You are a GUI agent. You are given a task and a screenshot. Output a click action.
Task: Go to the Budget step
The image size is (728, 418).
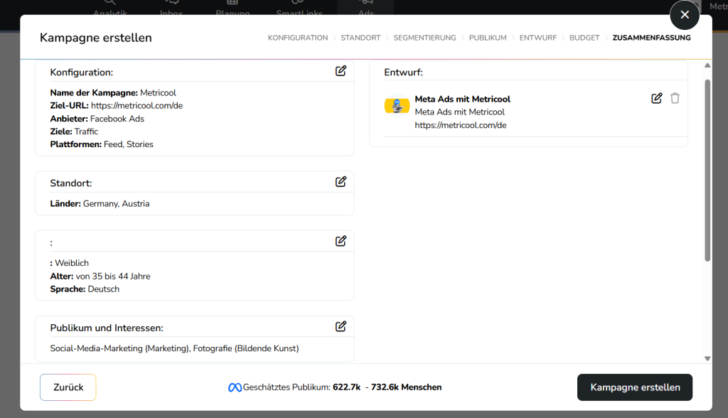click(584, 38)
